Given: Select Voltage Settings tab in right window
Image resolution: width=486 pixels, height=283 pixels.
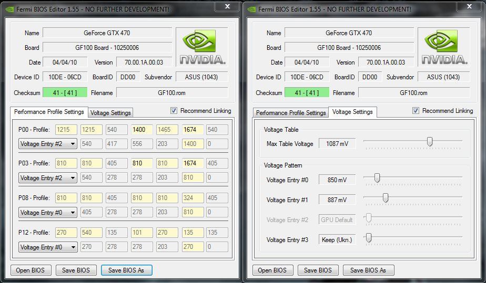Looking at the screenshot, I should [352, 112].
